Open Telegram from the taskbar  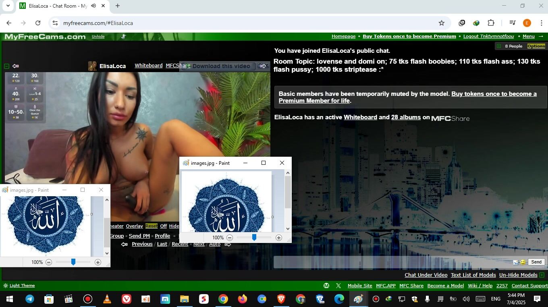30,299
